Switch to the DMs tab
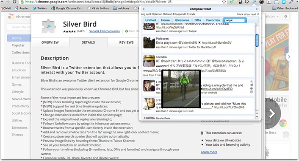299x161 pixels. point(198,20)
